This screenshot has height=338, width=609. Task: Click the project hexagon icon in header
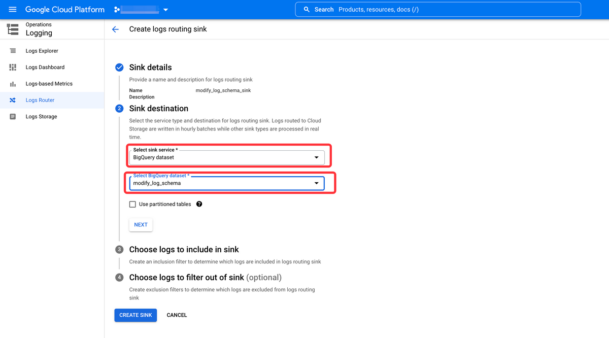(x=117, y=10)
